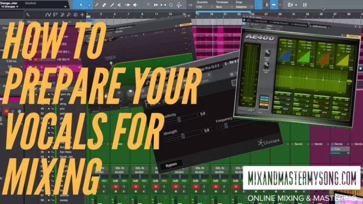Select the blue band 1 triangle in AE400
363x204 pixels.
coord(285,55)
